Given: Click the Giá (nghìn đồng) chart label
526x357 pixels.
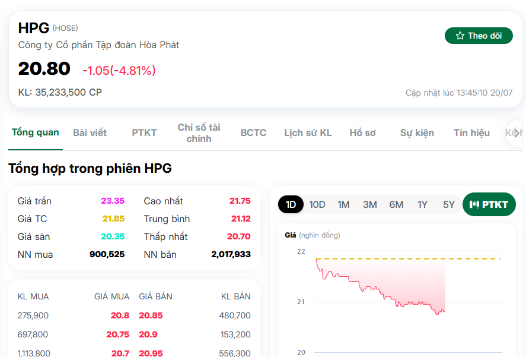Looking at the screenshot, I should (313, 235).
